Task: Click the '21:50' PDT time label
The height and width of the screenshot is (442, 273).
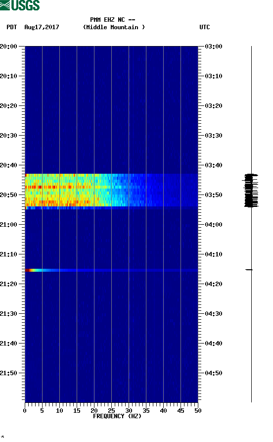Action: [x=8, y=373]
